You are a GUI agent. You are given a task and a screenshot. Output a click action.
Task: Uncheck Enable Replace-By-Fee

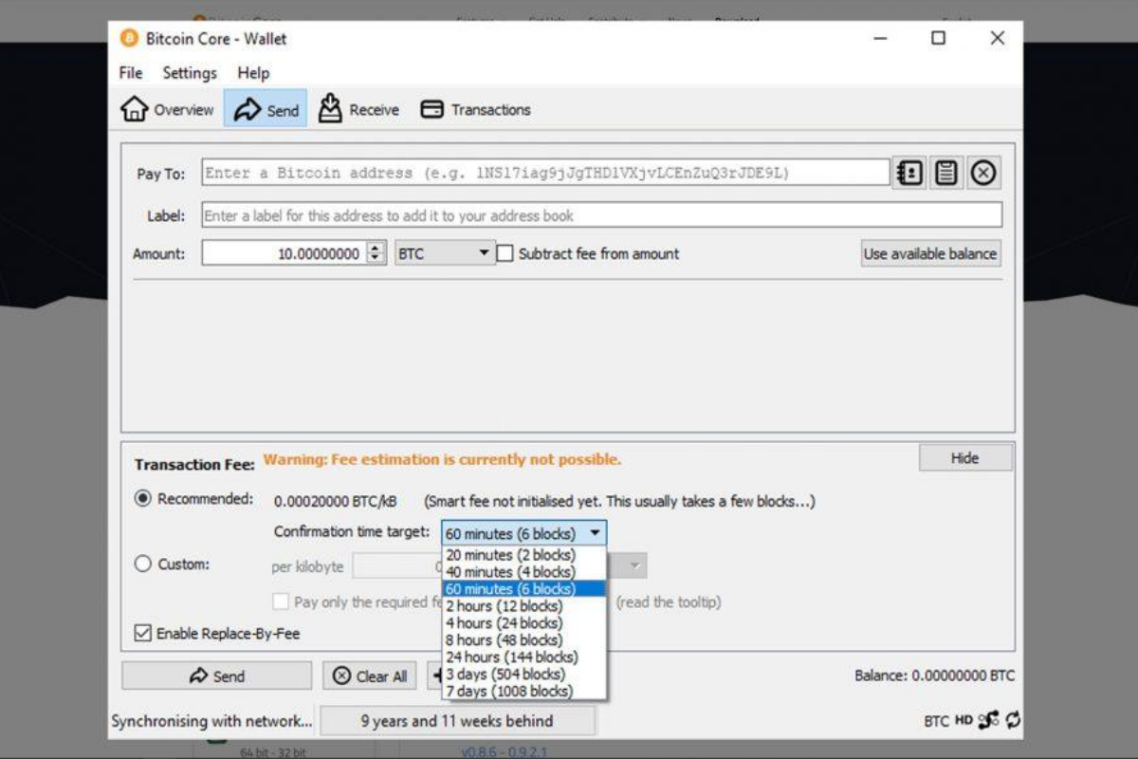point(143,633)
